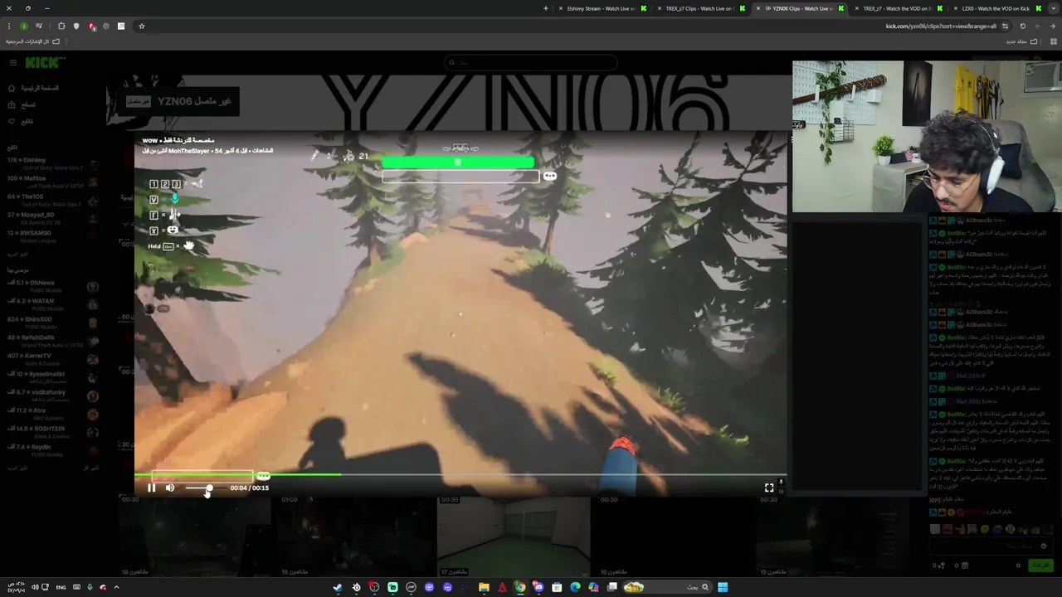This screenshot has width=1062, height=597.
Task: Open clip thumbnail with 17 views
Action: pyautogui.click(x=513, y=536)
